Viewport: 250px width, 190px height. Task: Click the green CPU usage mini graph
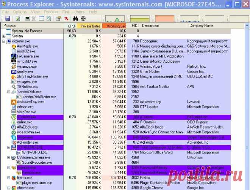(x=115, y=19)
